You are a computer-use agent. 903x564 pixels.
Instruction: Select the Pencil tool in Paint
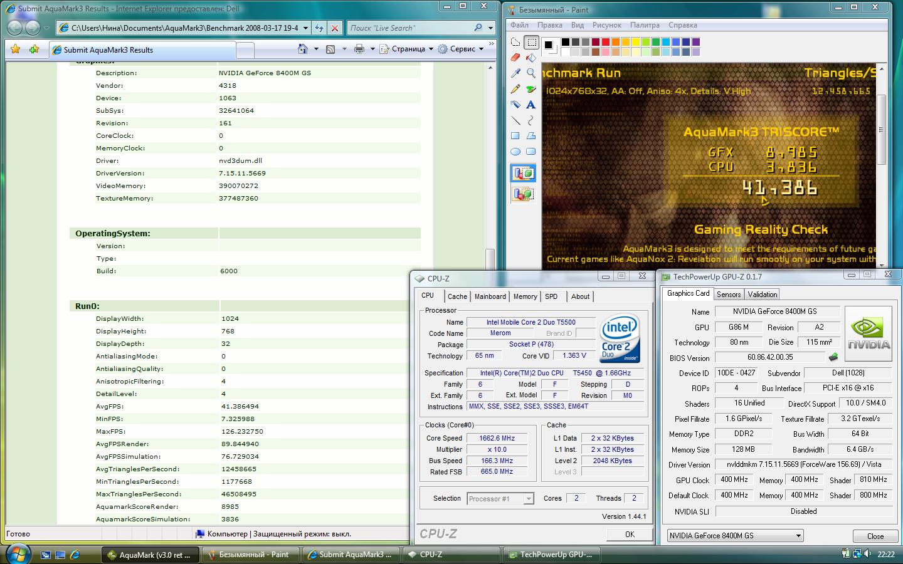[x=515, y=89]
